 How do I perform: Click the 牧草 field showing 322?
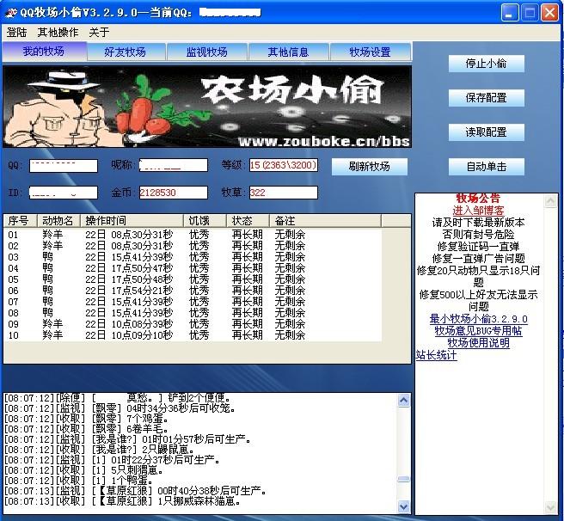[x=284, y=193]
